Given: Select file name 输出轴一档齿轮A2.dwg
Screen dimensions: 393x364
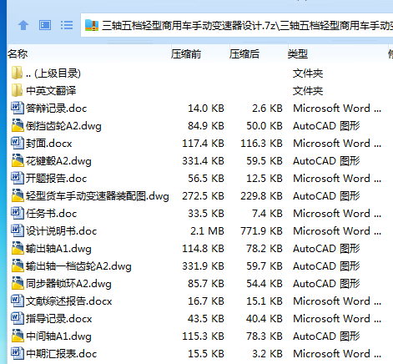Looking at the screenshot, I should coord(78,266).
